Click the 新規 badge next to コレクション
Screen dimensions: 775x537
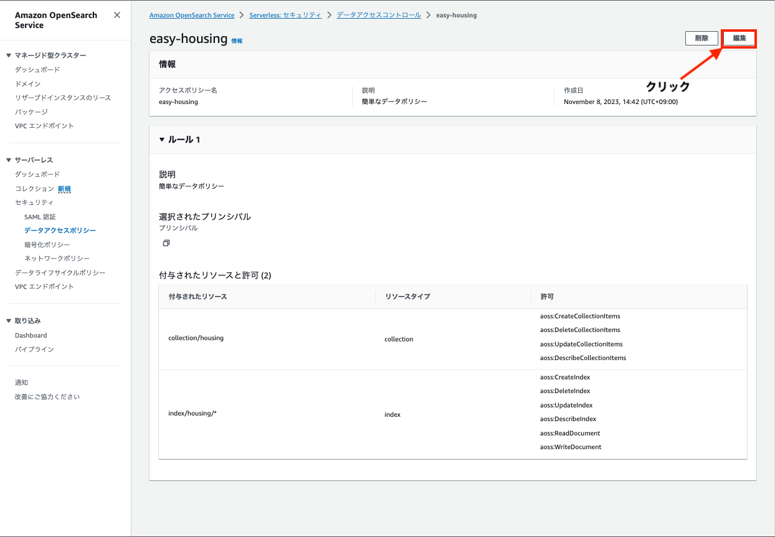tap(64, 189)
